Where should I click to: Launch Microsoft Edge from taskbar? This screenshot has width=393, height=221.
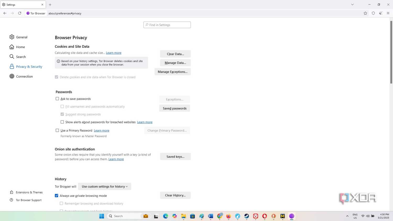point(165,216)
